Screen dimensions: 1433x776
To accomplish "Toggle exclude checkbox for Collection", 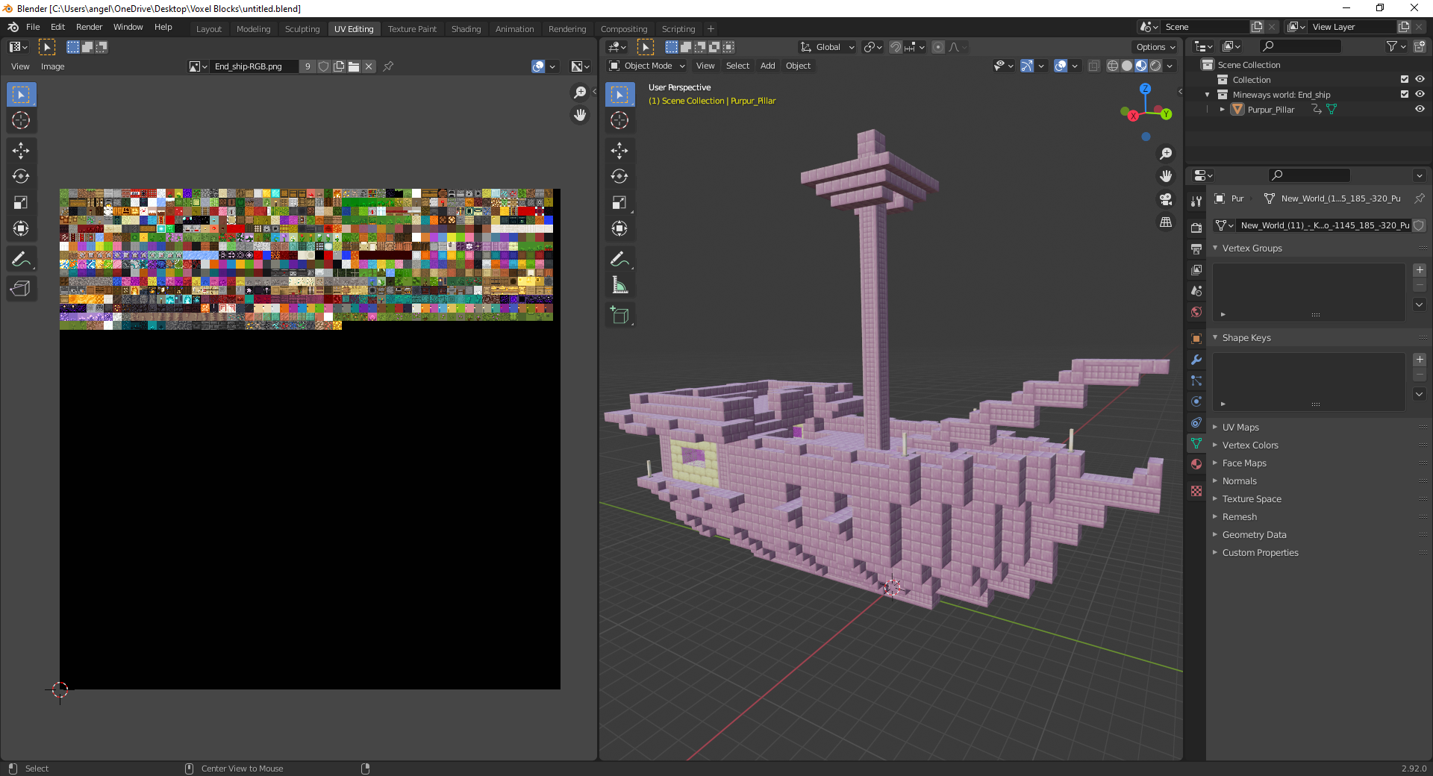I will point(1405,79).
